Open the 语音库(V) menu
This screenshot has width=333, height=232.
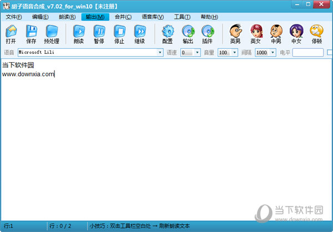[153, 17]
